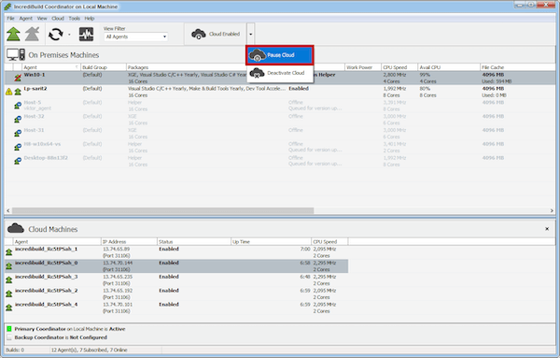The image size is (560, 358).
Task: Click the Win10-1 disabled agent status icon
Action: 18,78
